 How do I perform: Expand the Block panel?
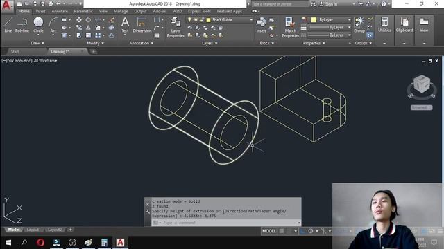coord(267,43)
